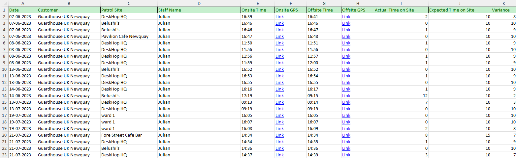Image resolution: width=516 pixels, height=158 pixels.
Task: Select onsite time 09:13 cell
Action: [258, 102]
